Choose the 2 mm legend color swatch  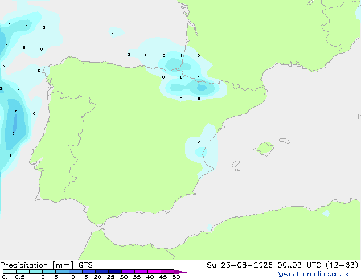coord(49,272)
